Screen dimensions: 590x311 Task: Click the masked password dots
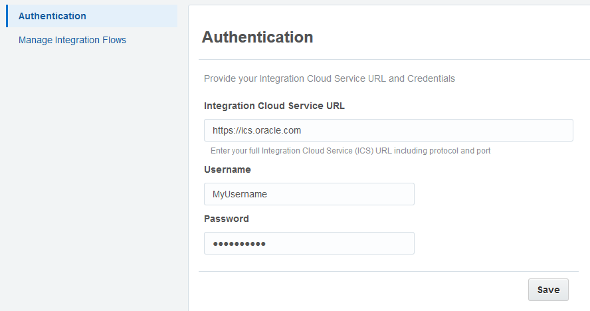239,244
